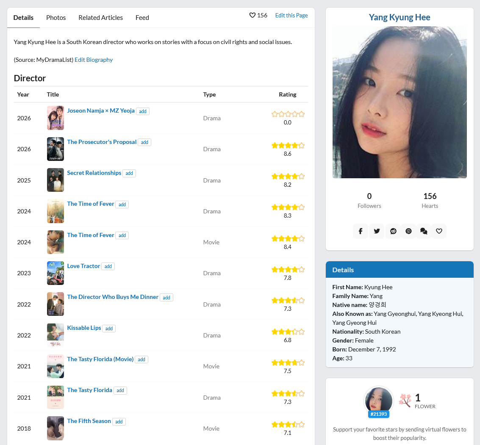The image size is (480, 445).
Task: Click The Fifth Season poster thumbnail
Action: pyautogui.click(x=55, y=428)
